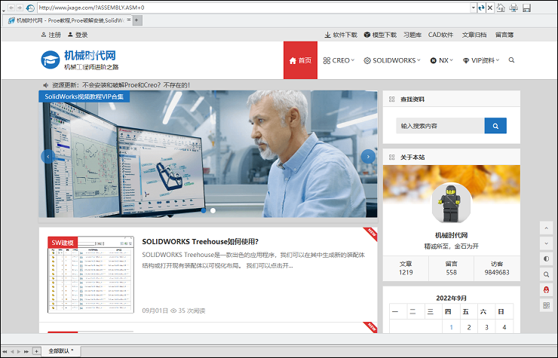Click the browser forward arrow button

click(20, 8)
